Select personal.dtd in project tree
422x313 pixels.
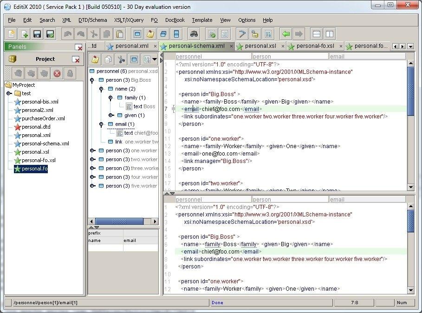36,127
